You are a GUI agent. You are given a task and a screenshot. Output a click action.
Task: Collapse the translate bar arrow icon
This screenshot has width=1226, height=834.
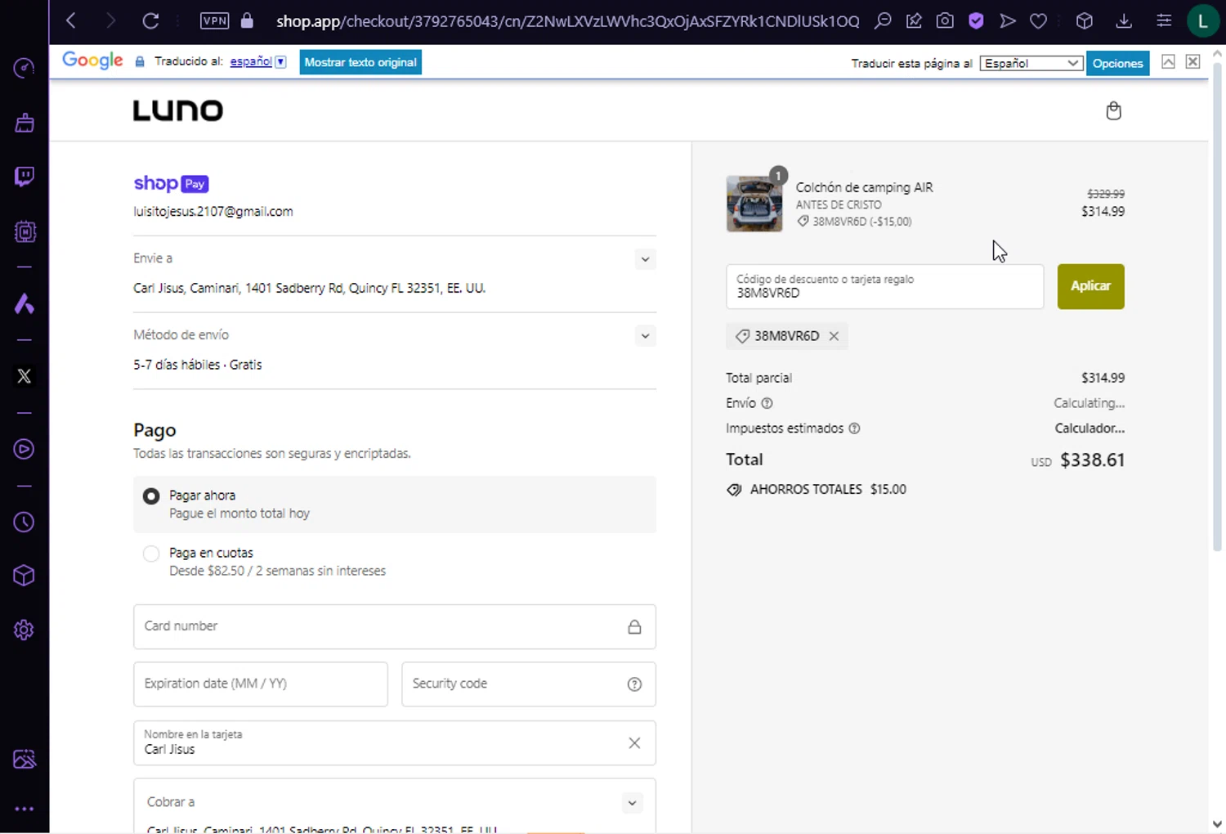pyautogui.click(x=1169, y=62)
